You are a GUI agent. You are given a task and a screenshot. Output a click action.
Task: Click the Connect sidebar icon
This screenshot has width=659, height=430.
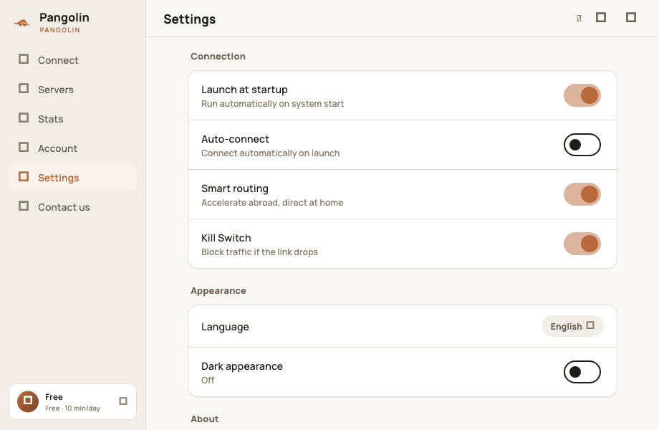pyautogui.click(x=24, y=59)
